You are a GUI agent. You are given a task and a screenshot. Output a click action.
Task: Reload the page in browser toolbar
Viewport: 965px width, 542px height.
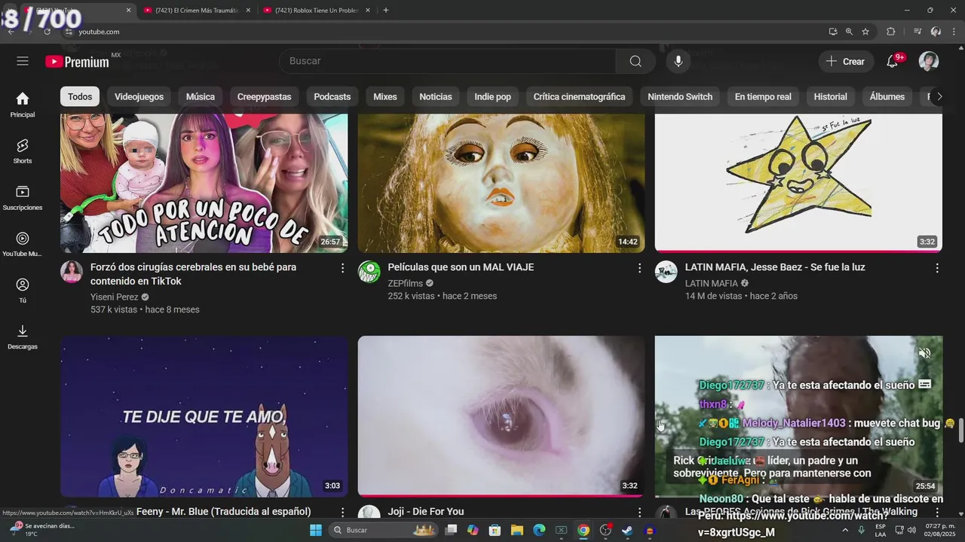coord(47,32)
